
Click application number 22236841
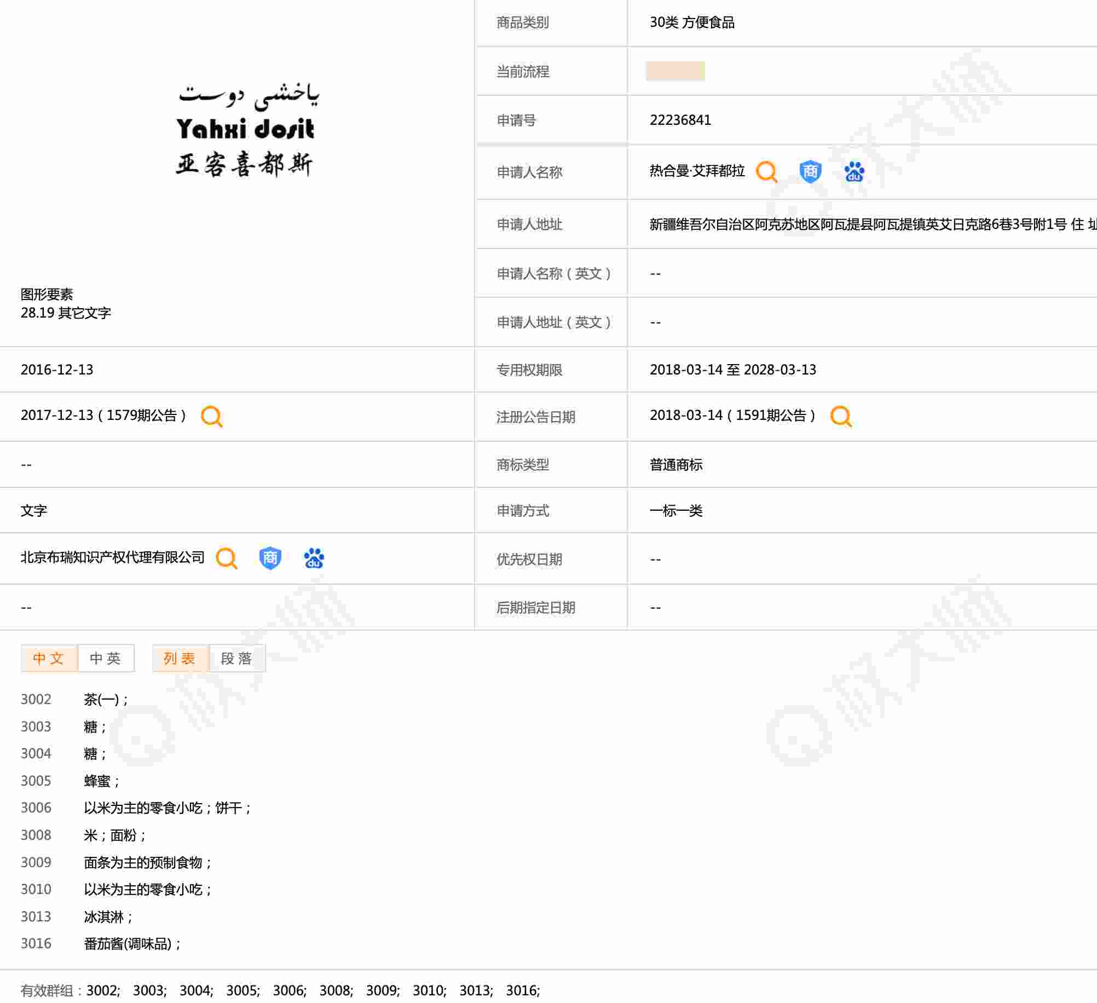680,120
